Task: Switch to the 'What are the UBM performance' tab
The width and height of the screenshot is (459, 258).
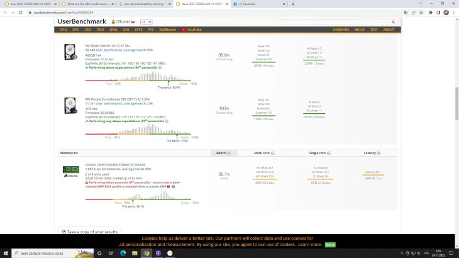Action: tap(88, 4)
